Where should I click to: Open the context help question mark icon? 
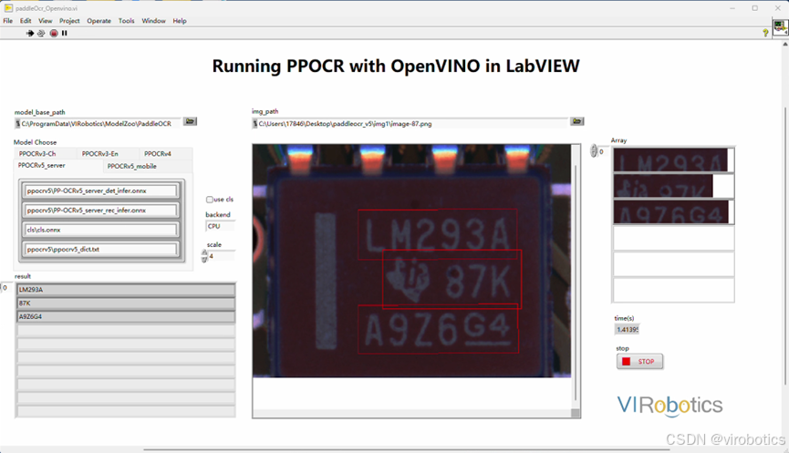(765, 33)
